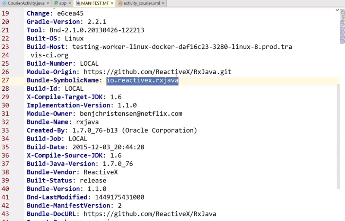Click the Bundle-ManifestVersion key

click(x=68, y=206)
